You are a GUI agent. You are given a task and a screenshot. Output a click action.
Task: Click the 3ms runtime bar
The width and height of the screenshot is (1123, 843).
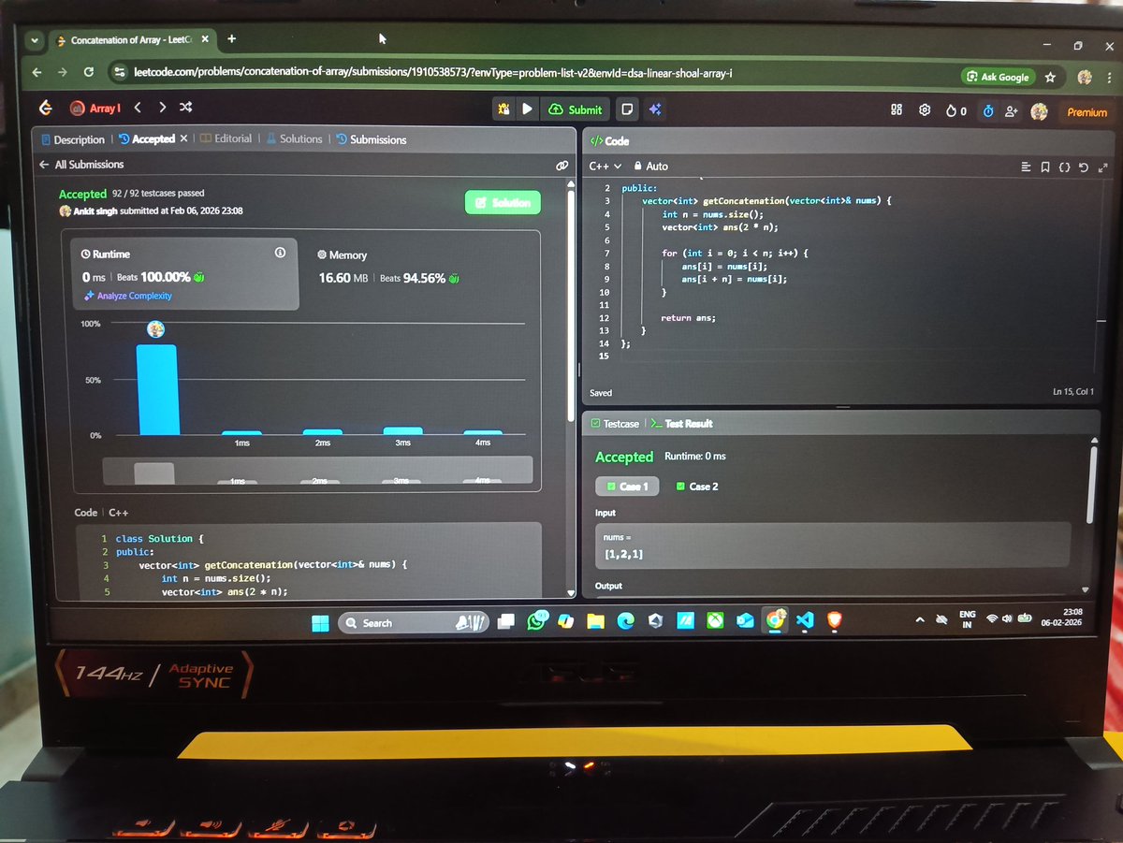coord(402,431)
